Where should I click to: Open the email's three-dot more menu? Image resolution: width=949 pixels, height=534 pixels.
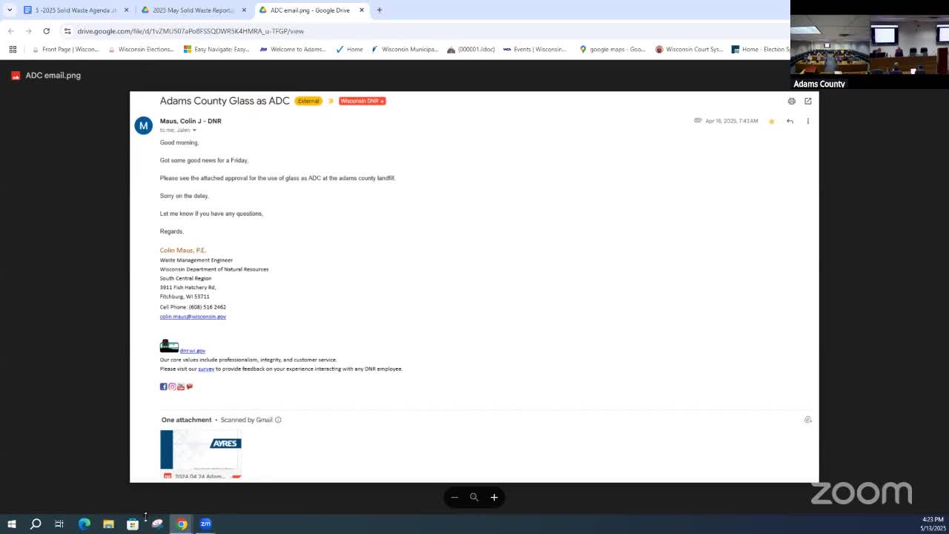click(808, 121)
